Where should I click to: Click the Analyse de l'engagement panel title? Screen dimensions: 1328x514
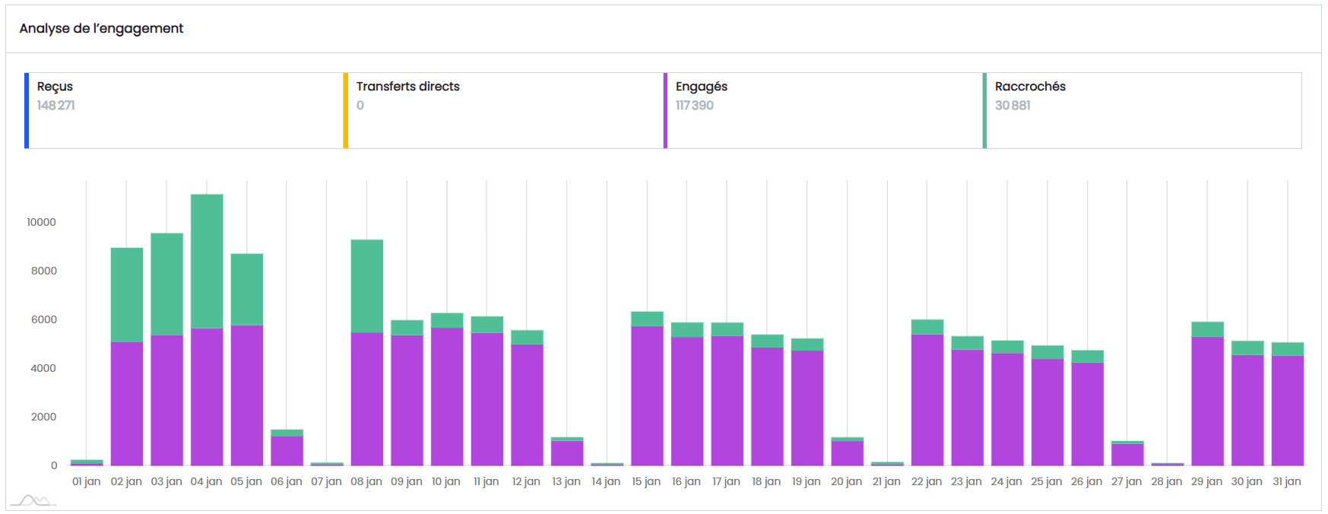point(101,28)
